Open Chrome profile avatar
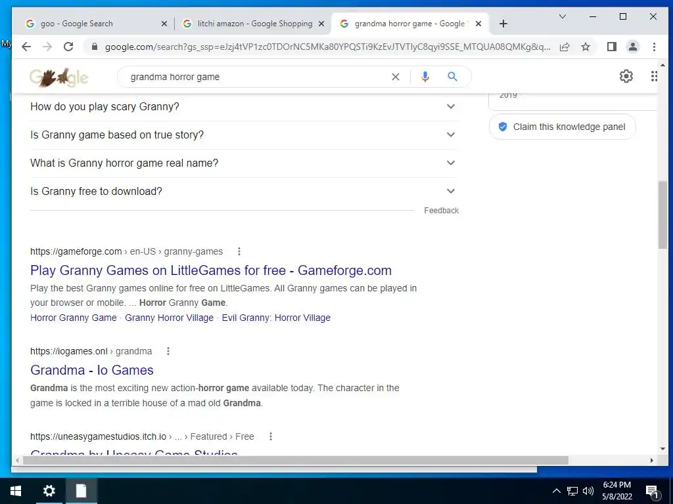673x504 pixels. click(633, 47)
